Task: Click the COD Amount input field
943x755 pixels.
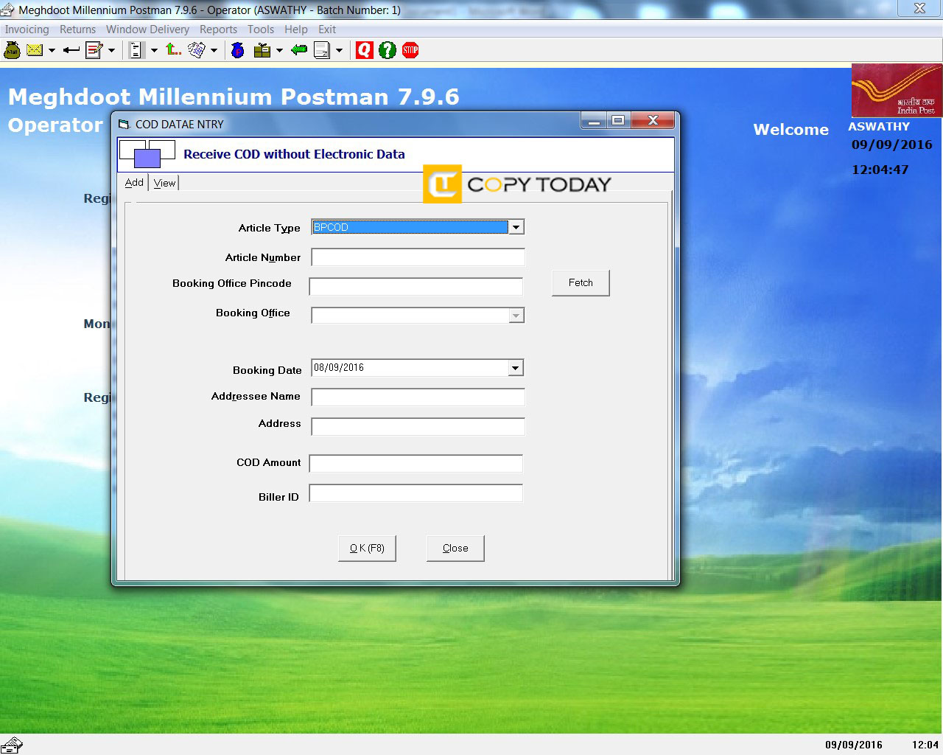Action: pyautogui.click(x=416, y=464)
